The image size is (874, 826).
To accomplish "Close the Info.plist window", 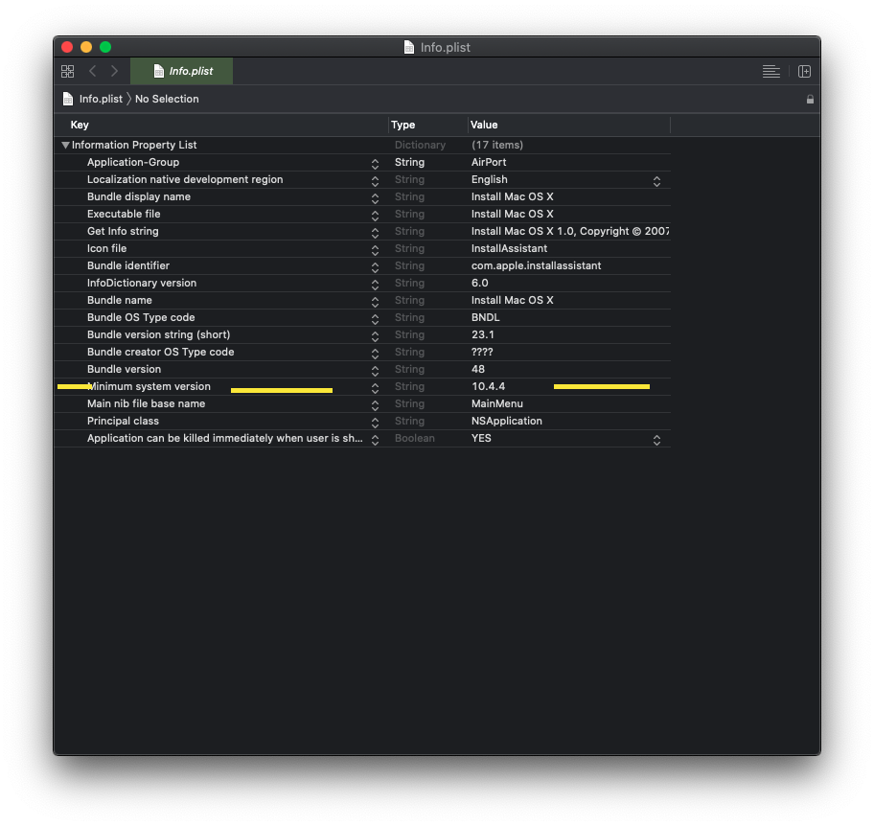I will point(67,47).
